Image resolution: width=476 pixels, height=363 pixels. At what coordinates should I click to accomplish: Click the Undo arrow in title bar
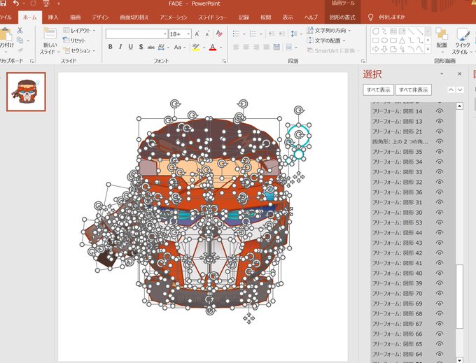point(16,4)
